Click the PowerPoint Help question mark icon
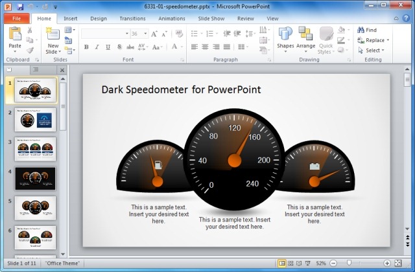The image size is (415, 272). pyautogui.click(x=406, y=18)
